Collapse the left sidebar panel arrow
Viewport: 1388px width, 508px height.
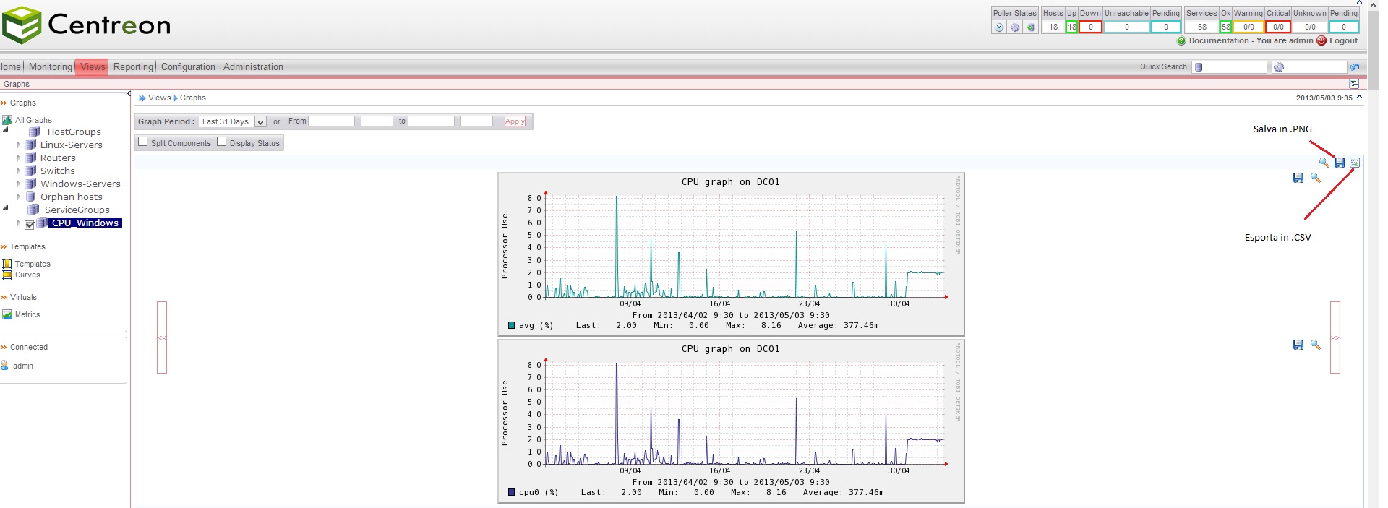point(129,94)
